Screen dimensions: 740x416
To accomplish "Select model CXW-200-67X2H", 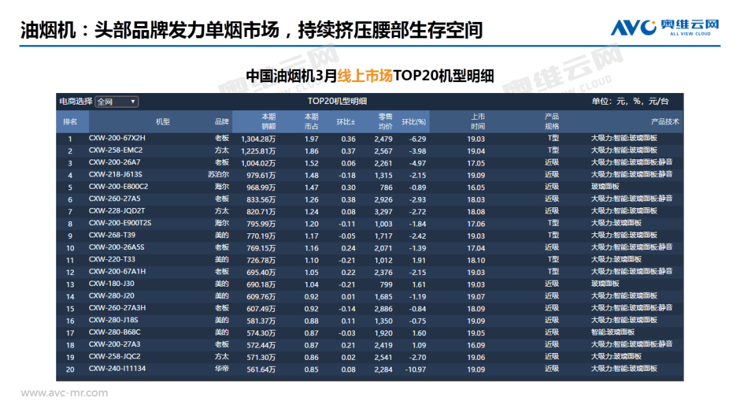I will (x=117, y=138).
